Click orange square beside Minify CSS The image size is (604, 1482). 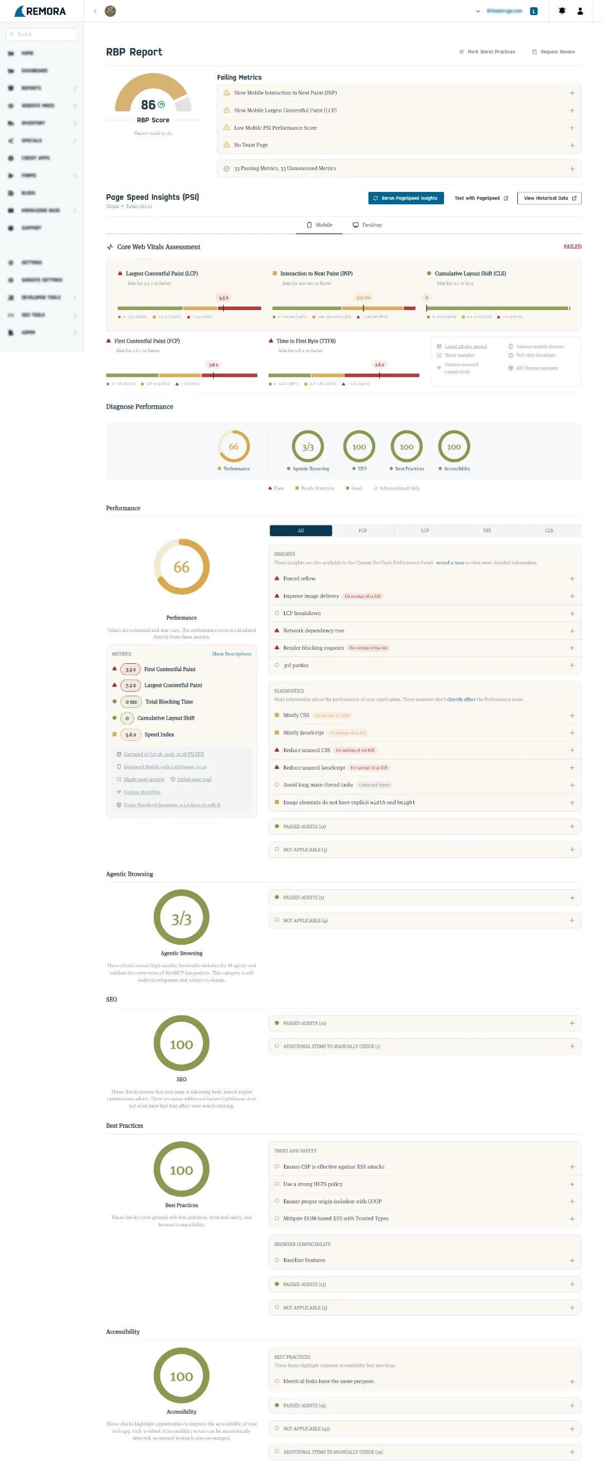[x=277, y=715]
